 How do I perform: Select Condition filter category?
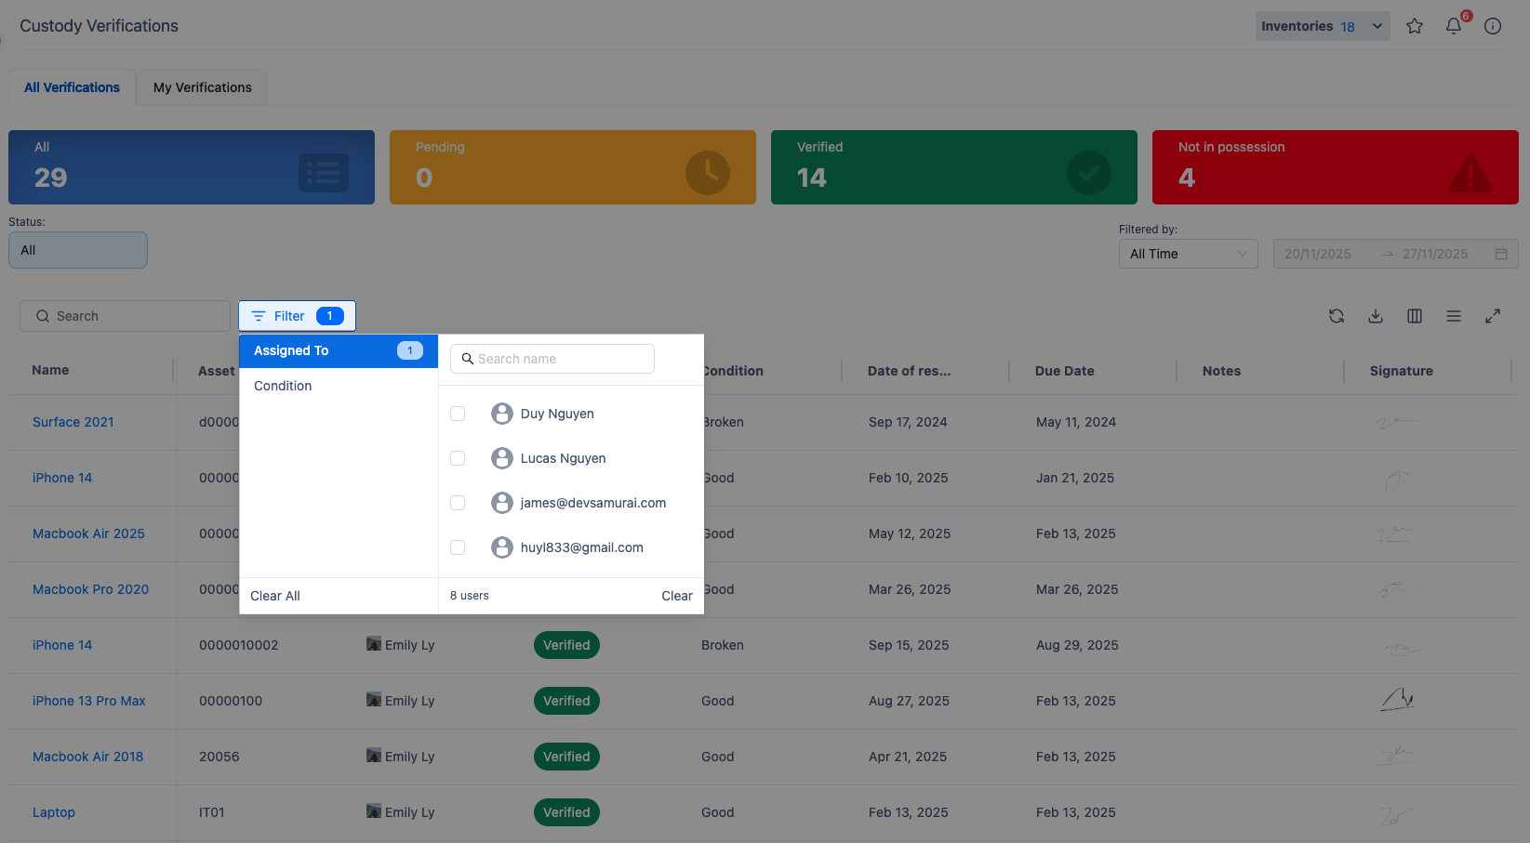pyautogui.click(x=283, y=386)
